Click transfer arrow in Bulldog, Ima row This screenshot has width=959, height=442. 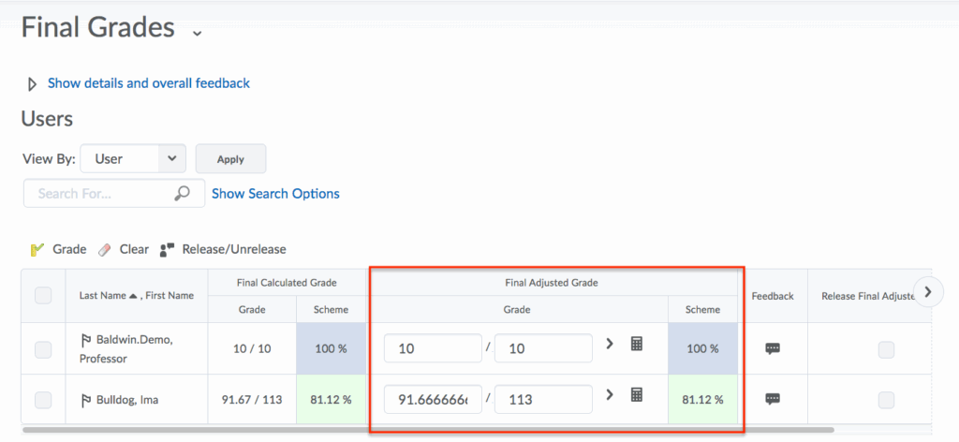click(x=609, y=395)
